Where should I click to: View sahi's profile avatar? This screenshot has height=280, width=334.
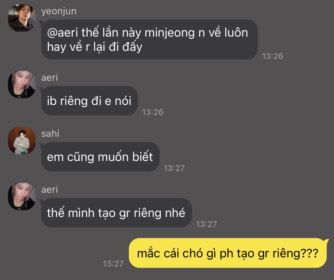[x=22, y=141]
